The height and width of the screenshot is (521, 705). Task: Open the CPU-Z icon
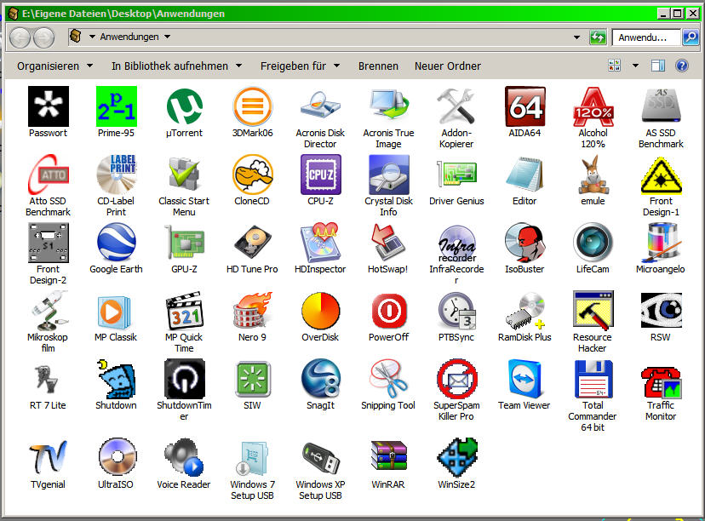point(321,175)
